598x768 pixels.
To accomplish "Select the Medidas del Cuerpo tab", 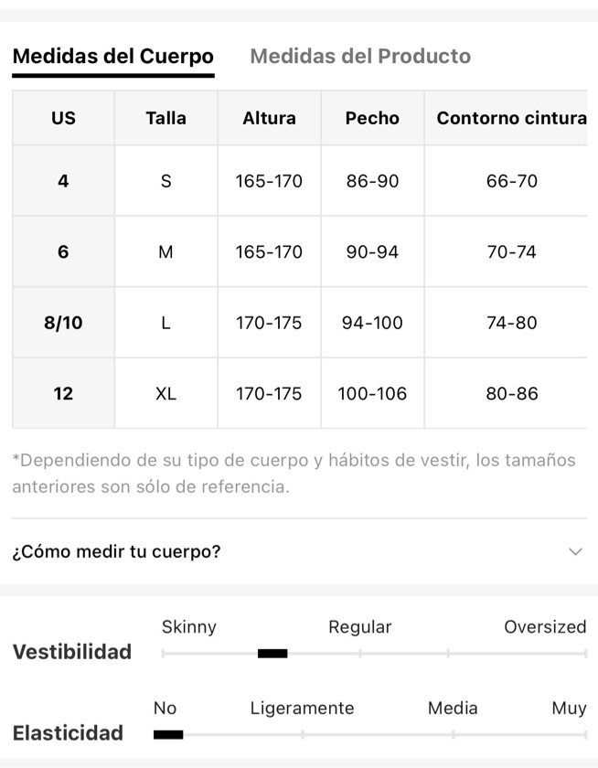I will coord(113,57).
